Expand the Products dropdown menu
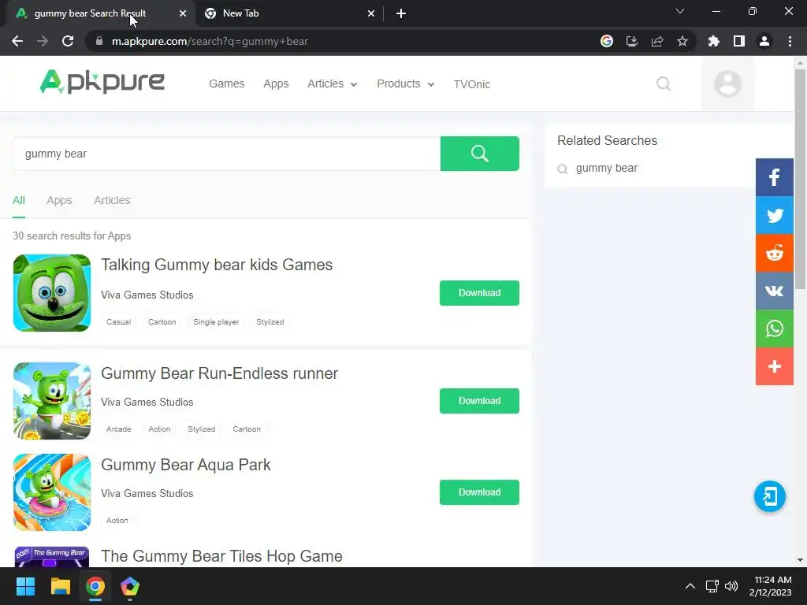The width and height of the screenshot is (807, 605). click(x=406, y=84)
